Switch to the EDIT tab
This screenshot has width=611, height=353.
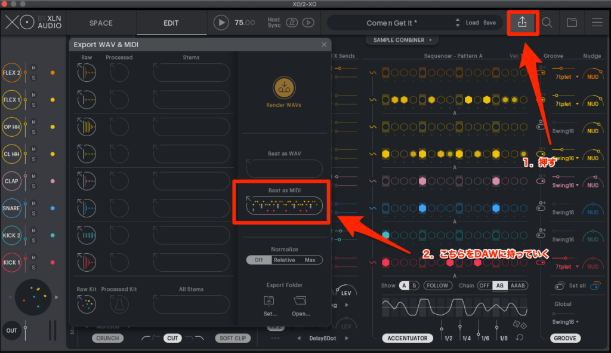171,23
